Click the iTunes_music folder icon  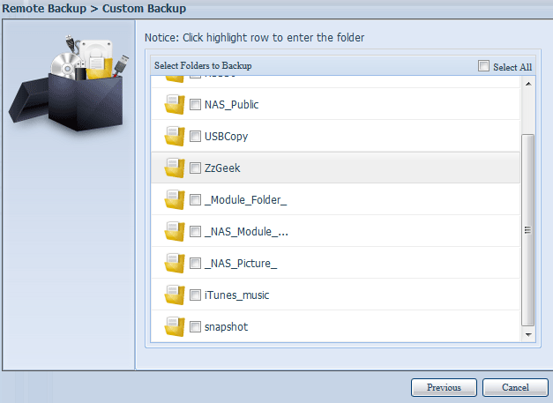(175, 295)
